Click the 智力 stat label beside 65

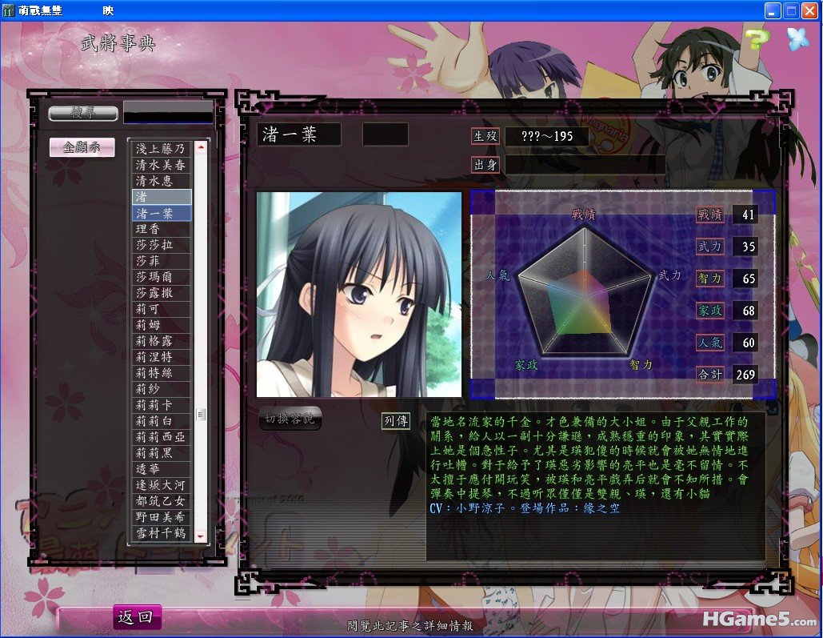click(x=710, y=279)
